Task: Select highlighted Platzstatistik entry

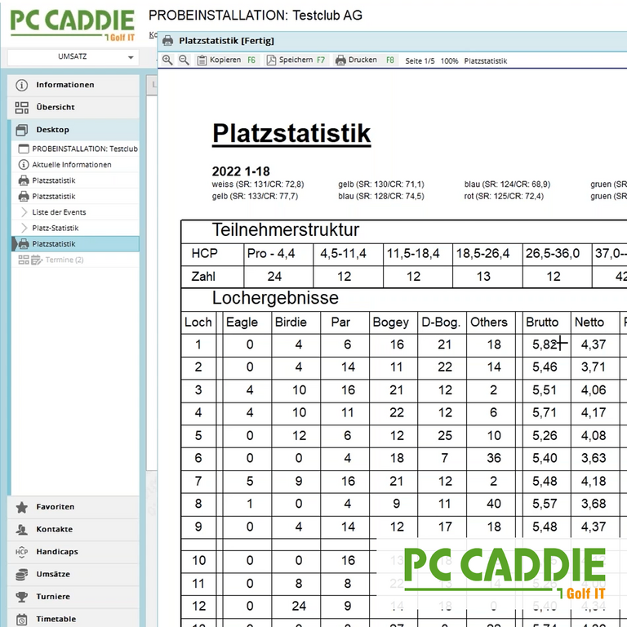Action: [75, 244]
